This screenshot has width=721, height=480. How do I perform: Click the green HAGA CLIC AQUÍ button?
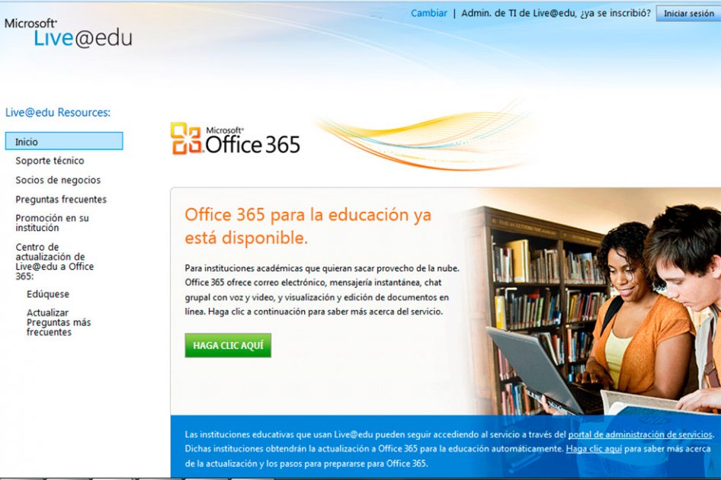[x=228, y=345]
